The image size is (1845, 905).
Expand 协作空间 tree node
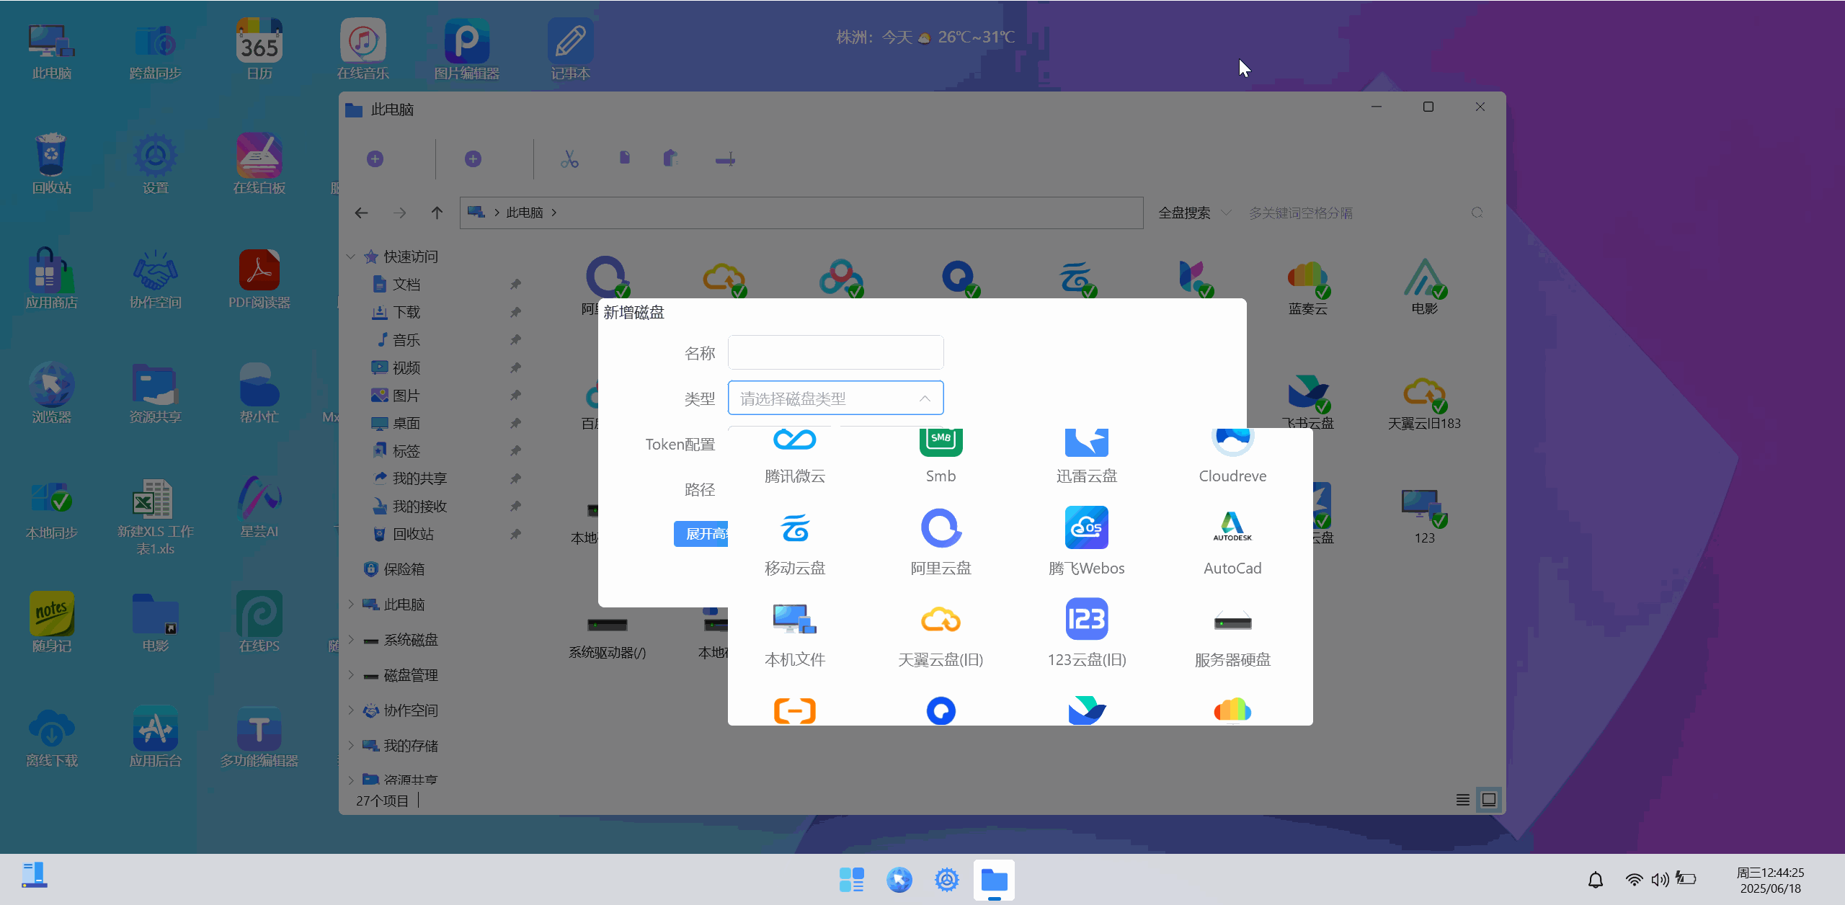pyautogui.click(x=351, y=710)
